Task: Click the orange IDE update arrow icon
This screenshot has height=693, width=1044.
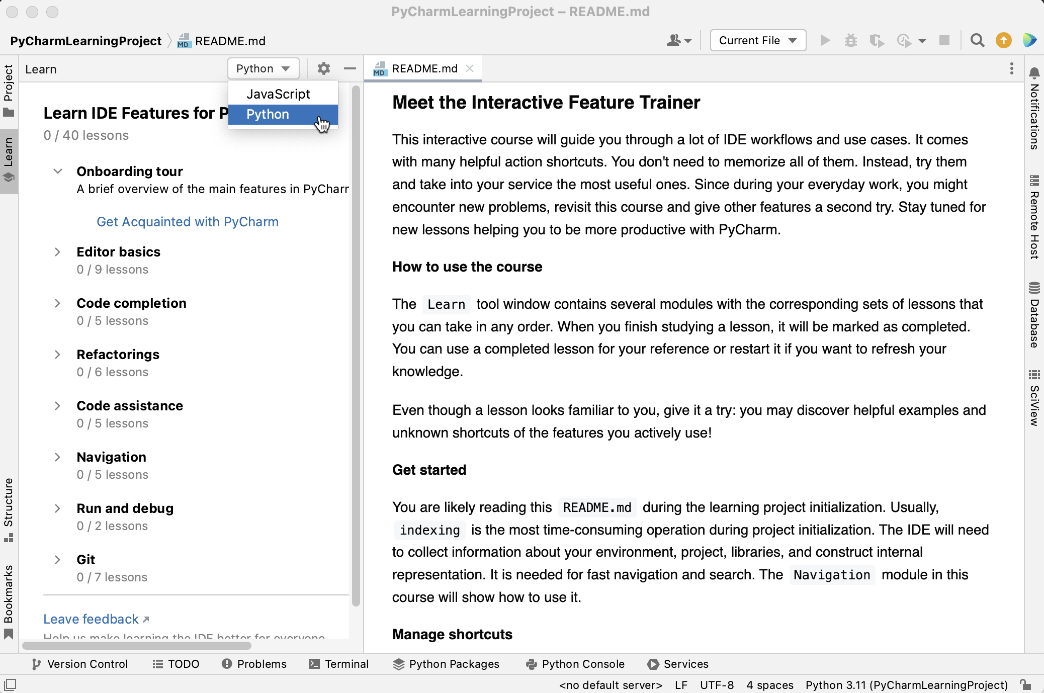Action: coord(1003,40)
